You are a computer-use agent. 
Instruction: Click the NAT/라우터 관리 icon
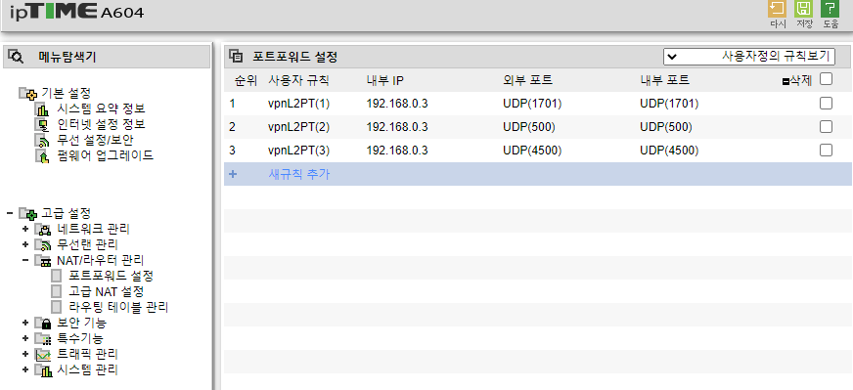click(x=43, y=261)
